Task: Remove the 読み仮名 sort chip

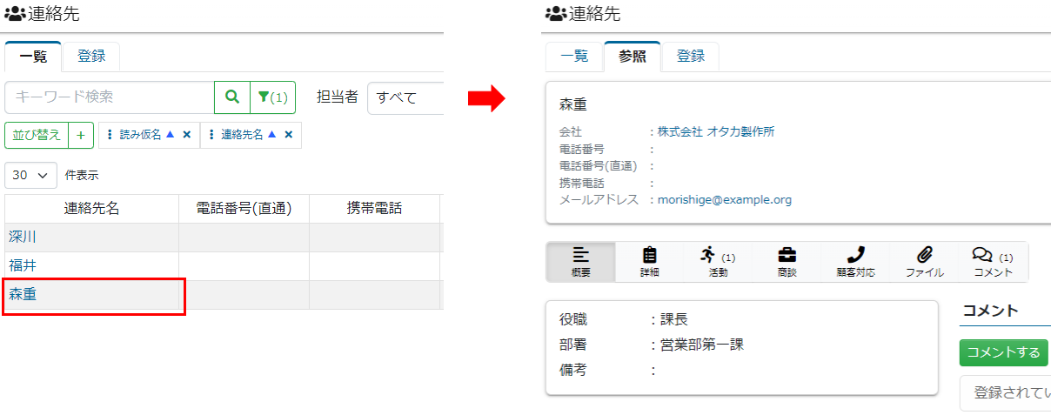Action: (186, 135)
